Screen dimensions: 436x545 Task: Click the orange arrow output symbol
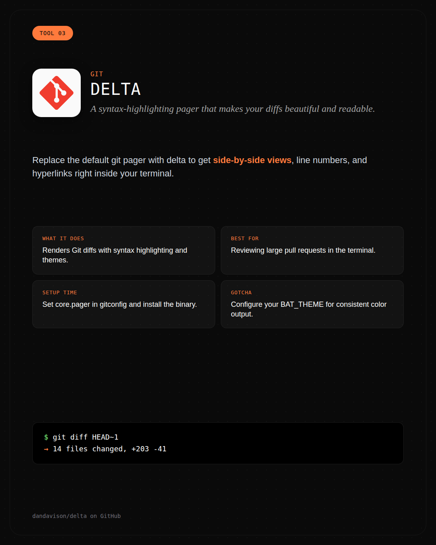tap(46, 449)
